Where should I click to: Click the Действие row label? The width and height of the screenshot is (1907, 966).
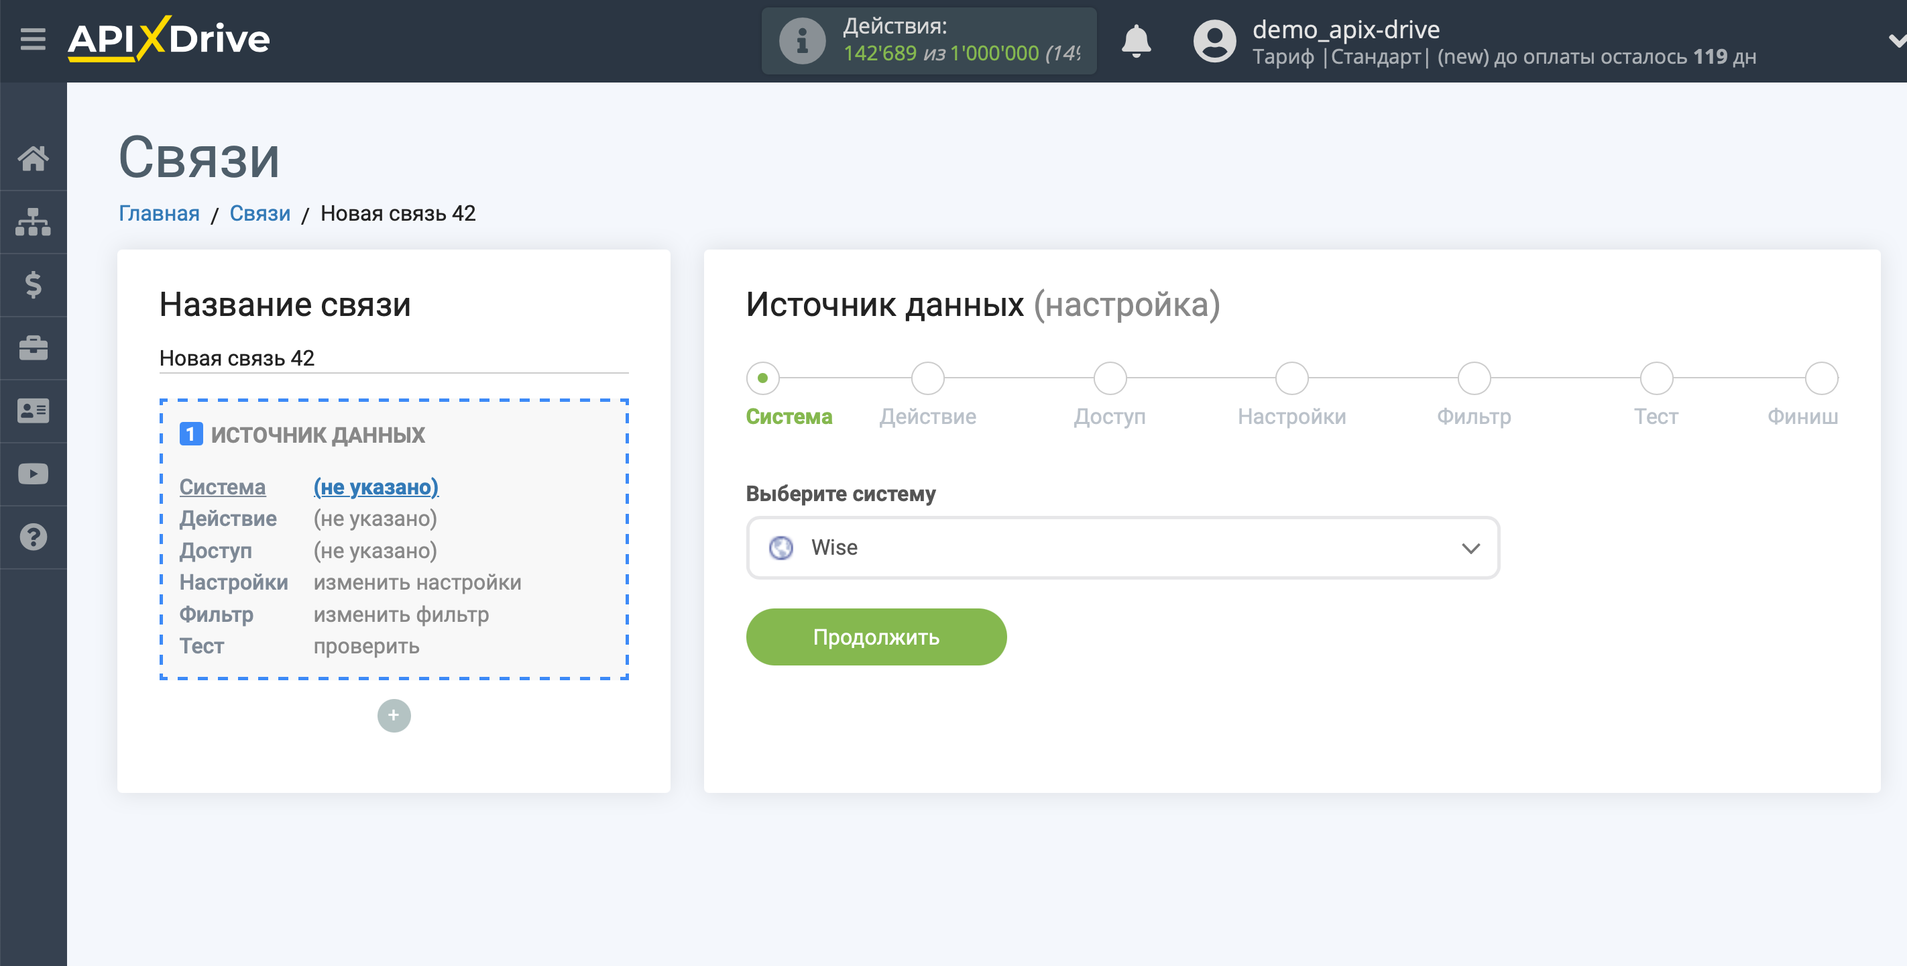[x=228, y=519]
